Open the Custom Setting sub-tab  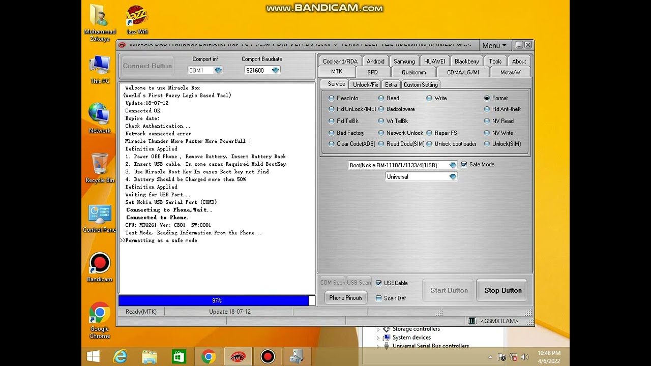pos(421,84)
